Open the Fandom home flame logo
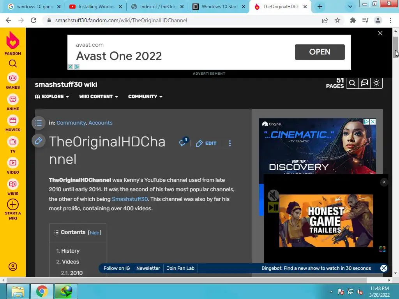The image size is (399, 299). (13, 40)
